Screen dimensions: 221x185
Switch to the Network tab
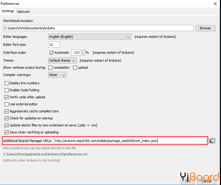click(23, 12)
